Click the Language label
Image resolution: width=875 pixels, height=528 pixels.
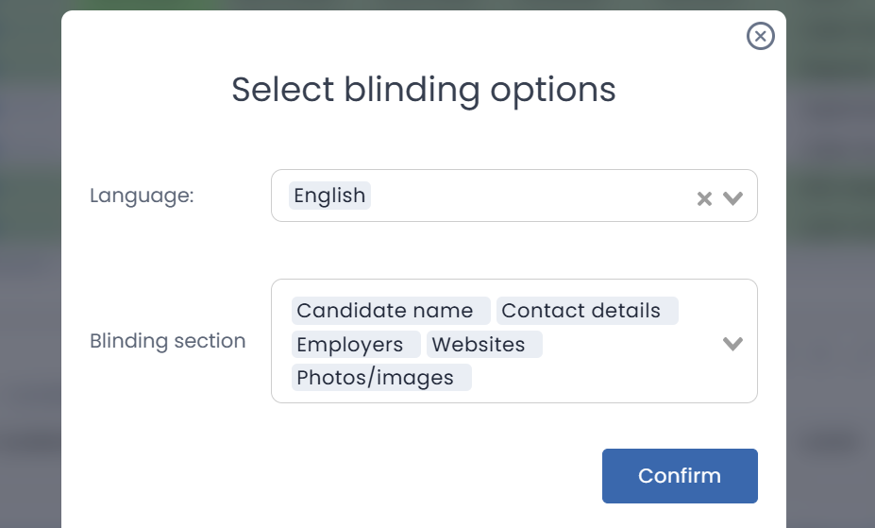tap(142, 196)
